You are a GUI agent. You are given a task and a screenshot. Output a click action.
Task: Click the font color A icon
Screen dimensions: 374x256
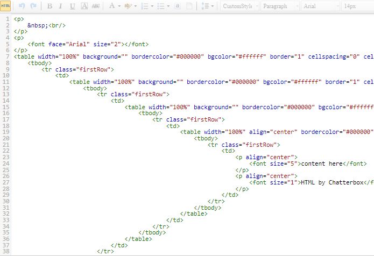click(111, 6)
